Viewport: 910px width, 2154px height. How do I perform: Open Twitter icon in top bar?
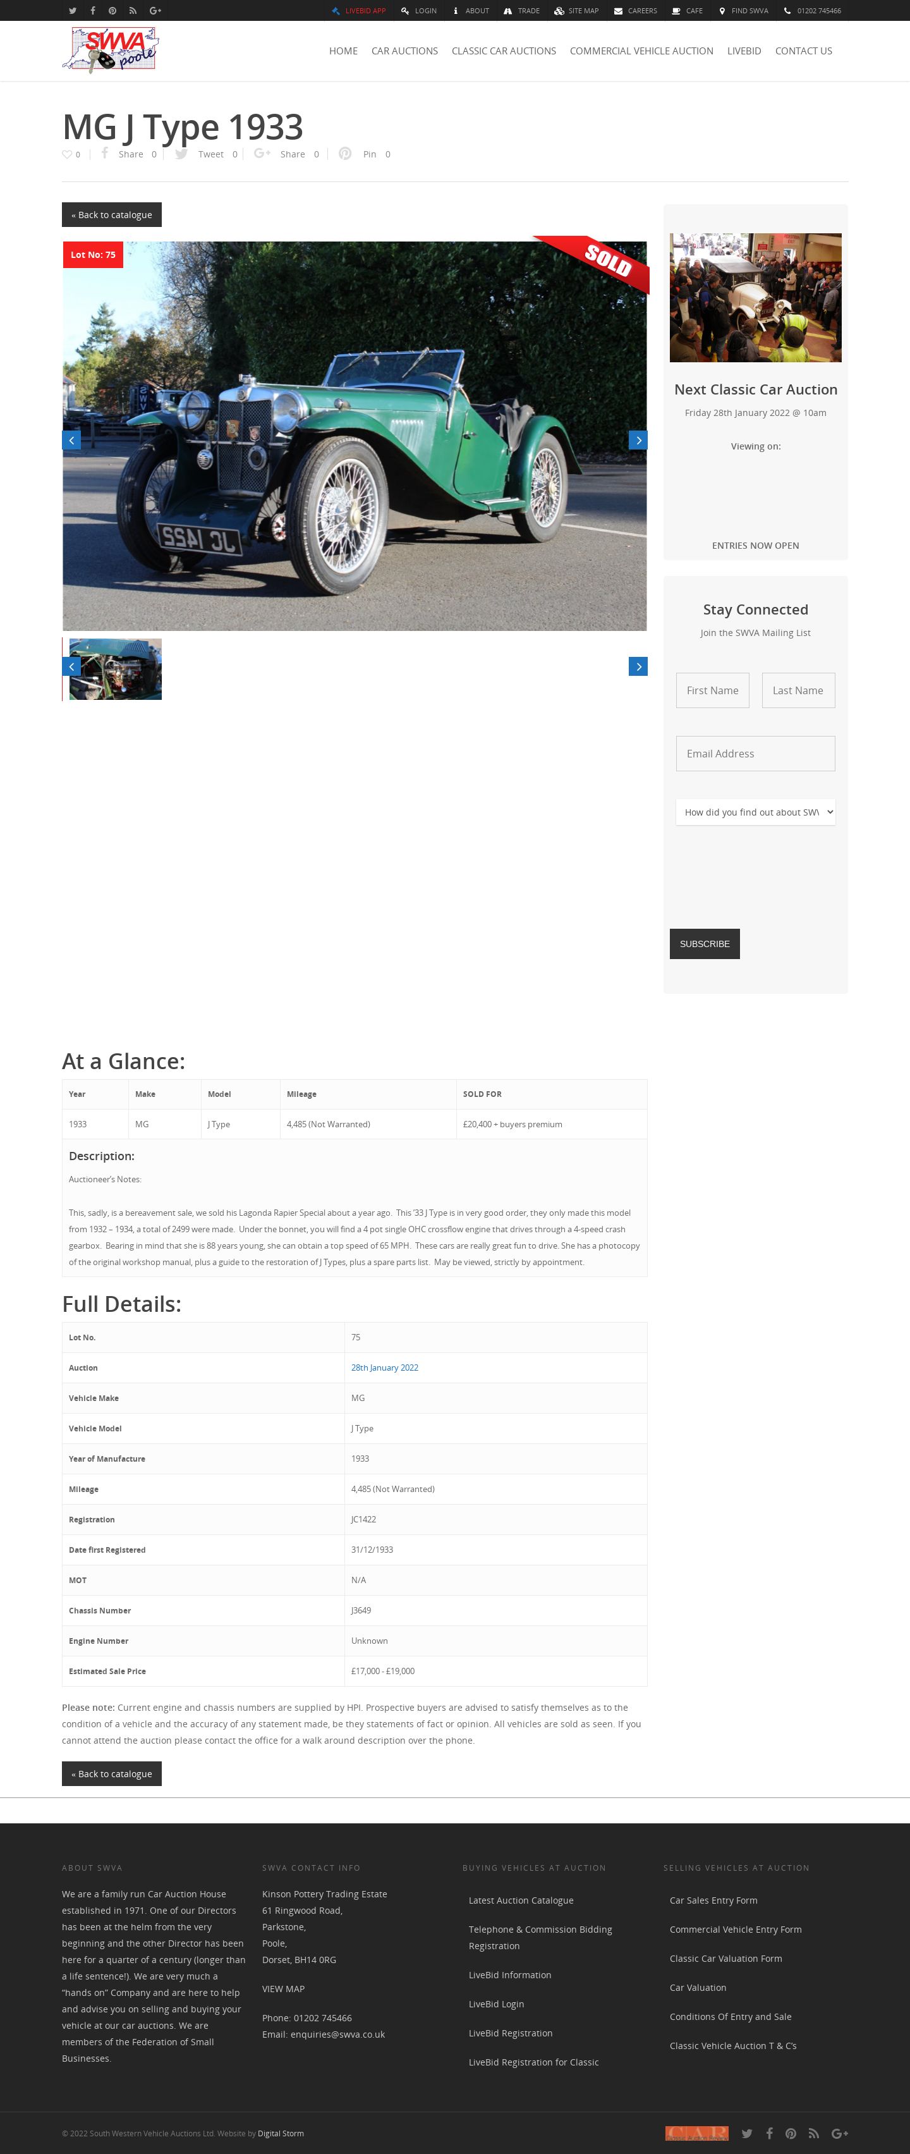[x=73, y=11]
